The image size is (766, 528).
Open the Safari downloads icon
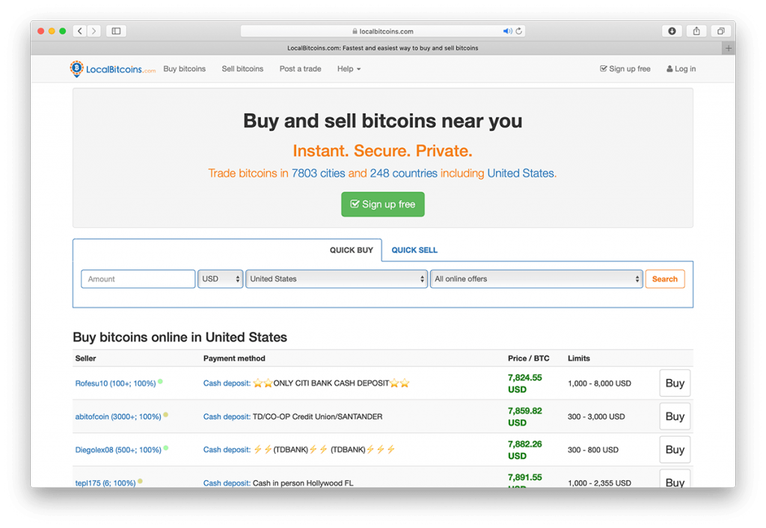pyautogui.click(x=672, y=31)
